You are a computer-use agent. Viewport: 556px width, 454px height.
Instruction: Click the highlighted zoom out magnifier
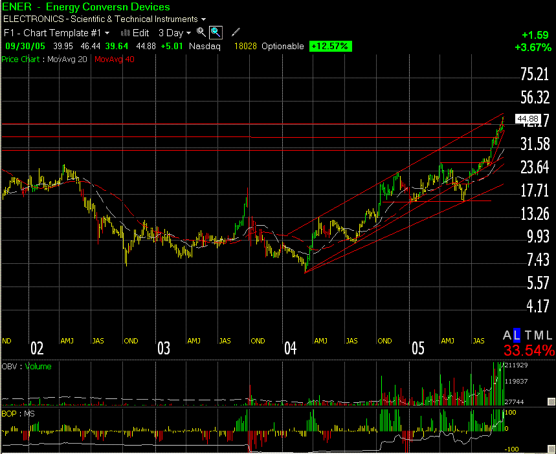pos(216,32)
